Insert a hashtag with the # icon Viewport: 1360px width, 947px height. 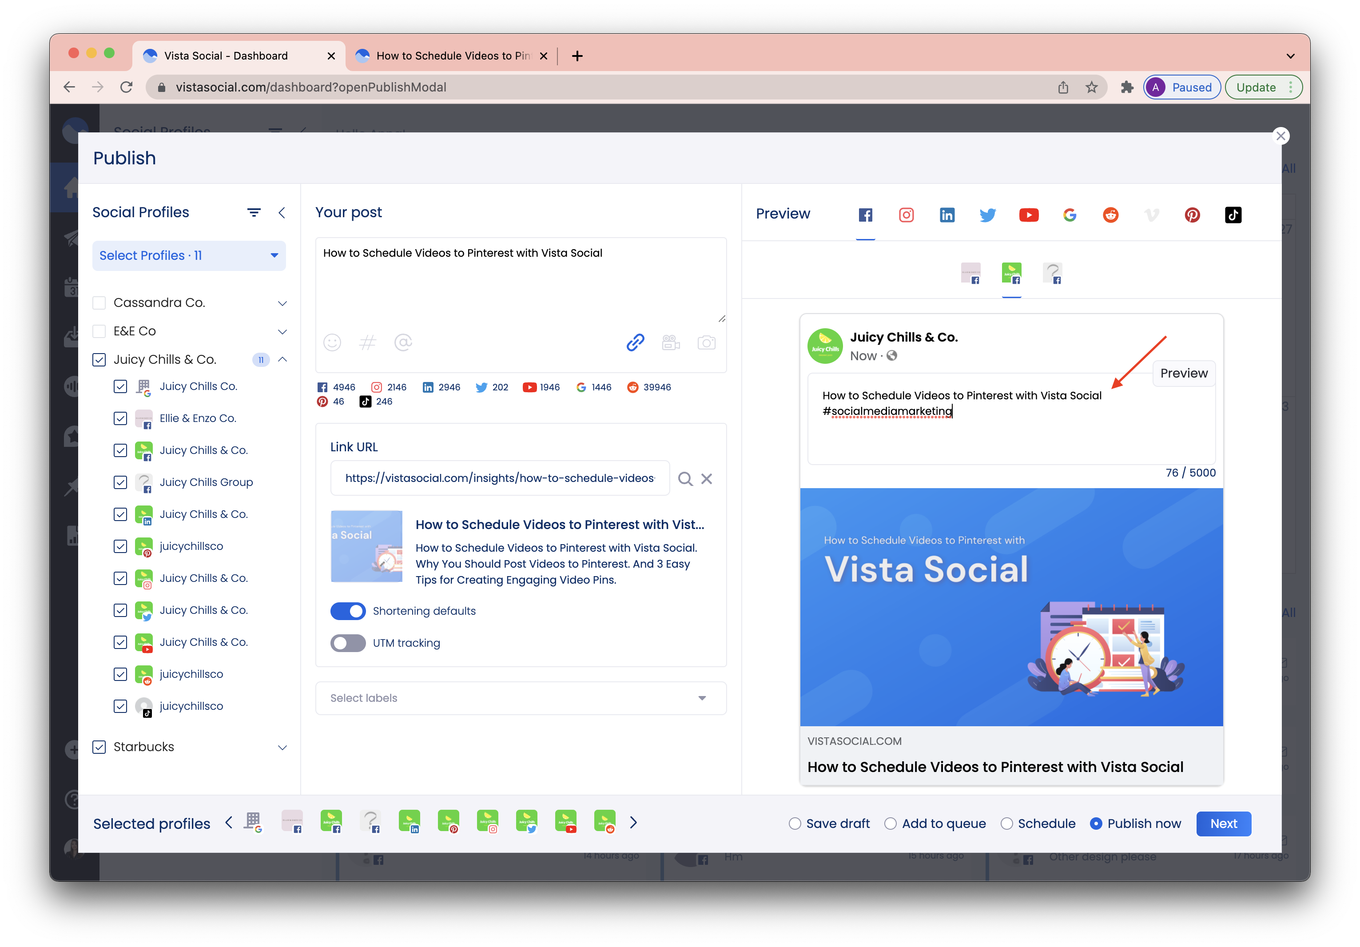click(x=368, y=342)
